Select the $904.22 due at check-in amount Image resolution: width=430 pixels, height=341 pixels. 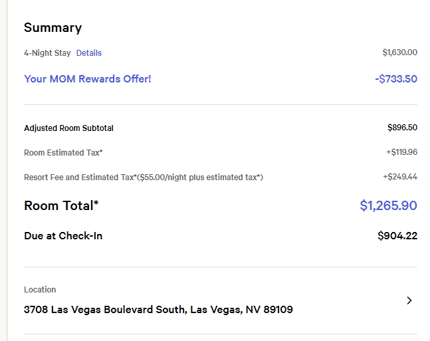[x=397, y=236]
